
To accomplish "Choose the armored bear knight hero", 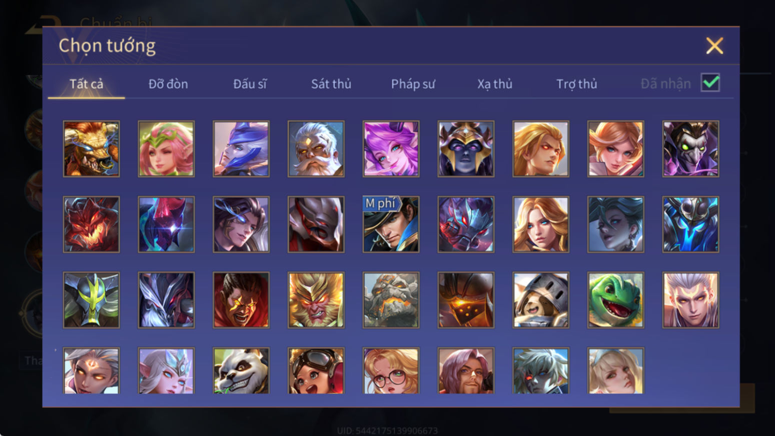I will [x=540, y=300].
